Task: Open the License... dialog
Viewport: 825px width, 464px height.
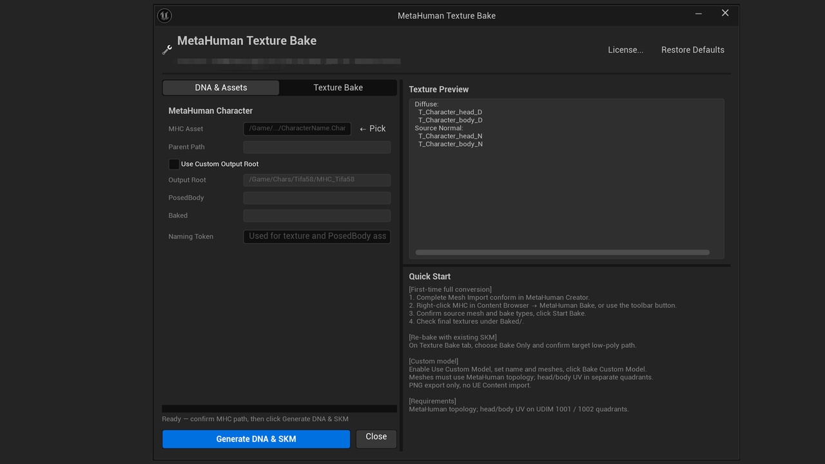Action: pyautogui.click(x=625, y=50)
